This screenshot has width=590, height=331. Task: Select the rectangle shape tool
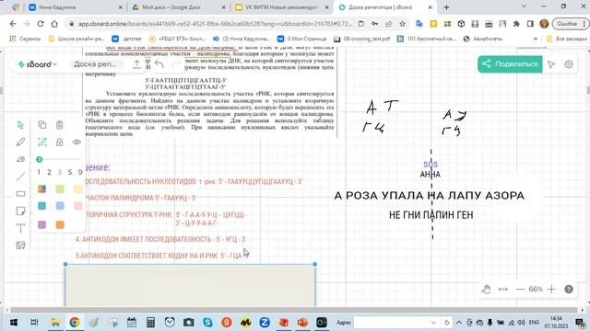20,194
